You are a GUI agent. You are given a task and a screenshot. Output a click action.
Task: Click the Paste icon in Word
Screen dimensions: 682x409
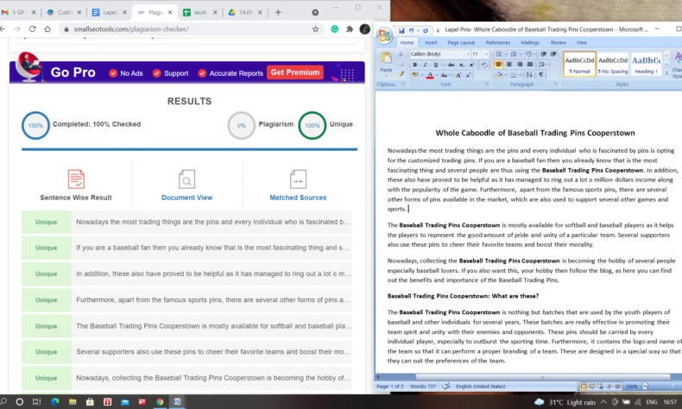coord(386,57)
